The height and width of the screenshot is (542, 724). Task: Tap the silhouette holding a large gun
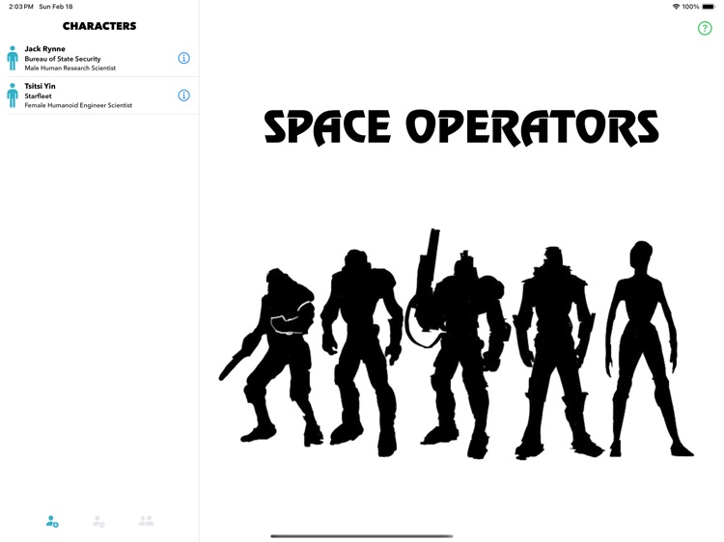click(458, 343)
